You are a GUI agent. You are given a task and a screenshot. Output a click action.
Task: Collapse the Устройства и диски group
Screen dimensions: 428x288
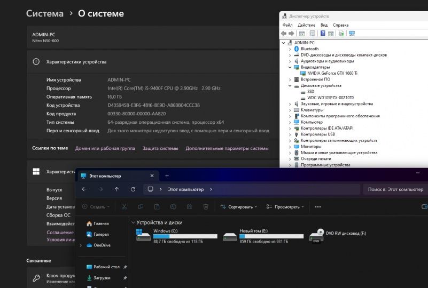[133, 222]
